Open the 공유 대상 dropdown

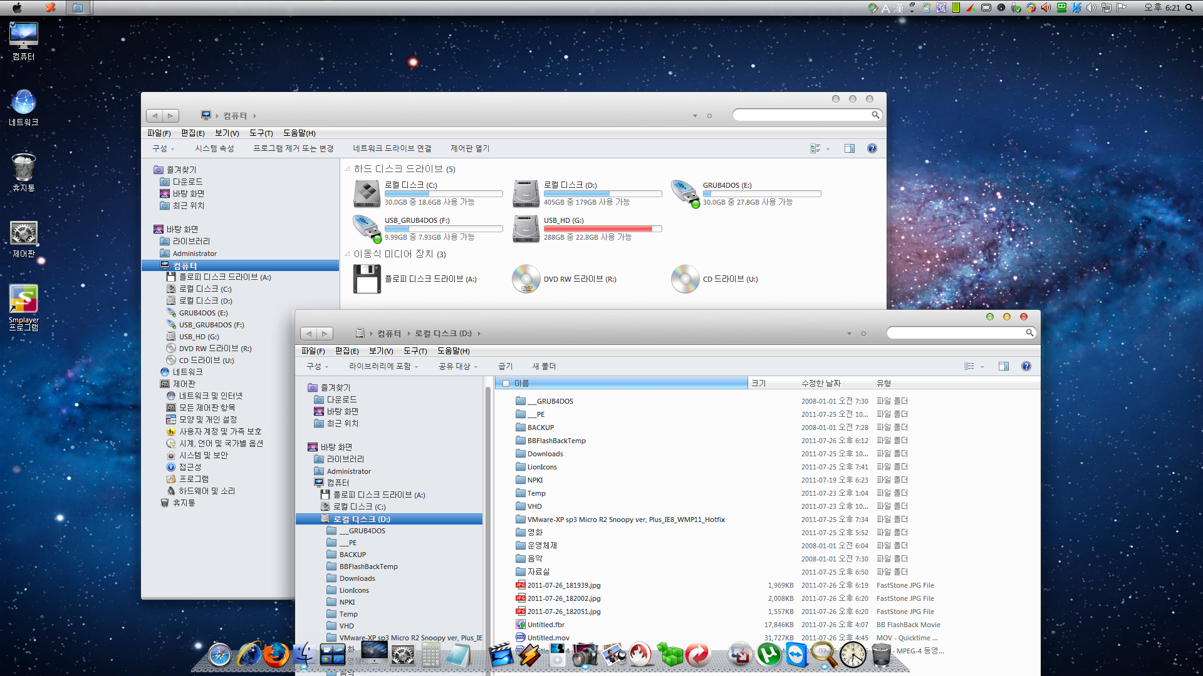457,366
